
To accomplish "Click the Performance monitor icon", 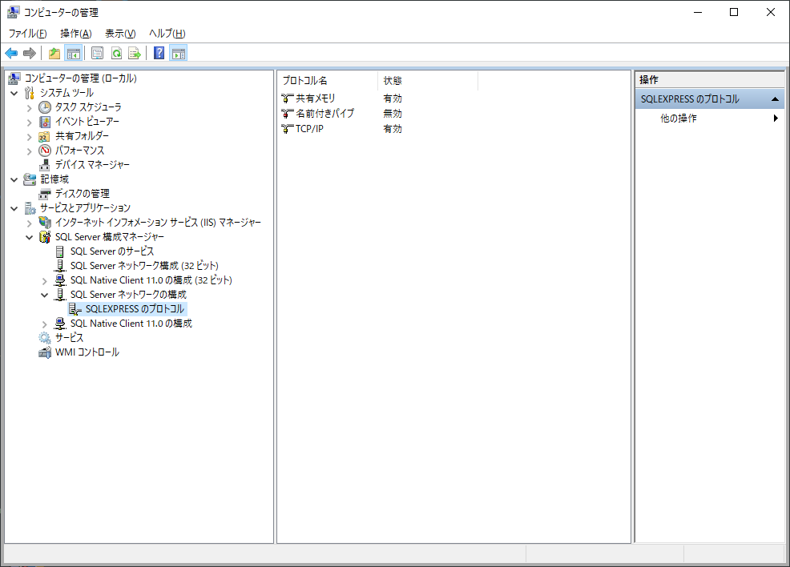I will tap(45, 151).
